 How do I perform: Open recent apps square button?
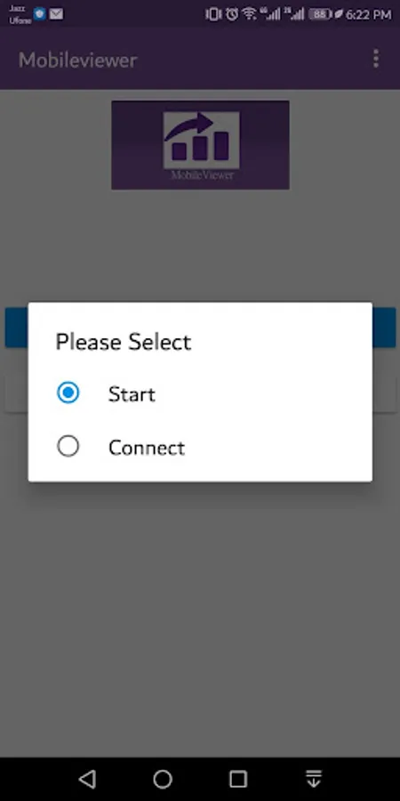tap(237, 779)
